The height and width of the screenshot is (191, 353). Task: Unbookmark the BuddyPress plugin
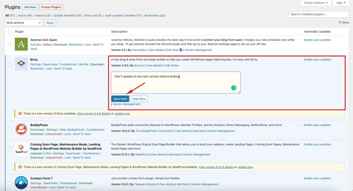click(x=54, y=134)
